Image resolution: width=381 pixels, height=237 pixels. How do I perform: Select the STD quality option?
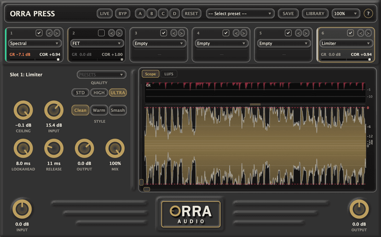[80, 92]
